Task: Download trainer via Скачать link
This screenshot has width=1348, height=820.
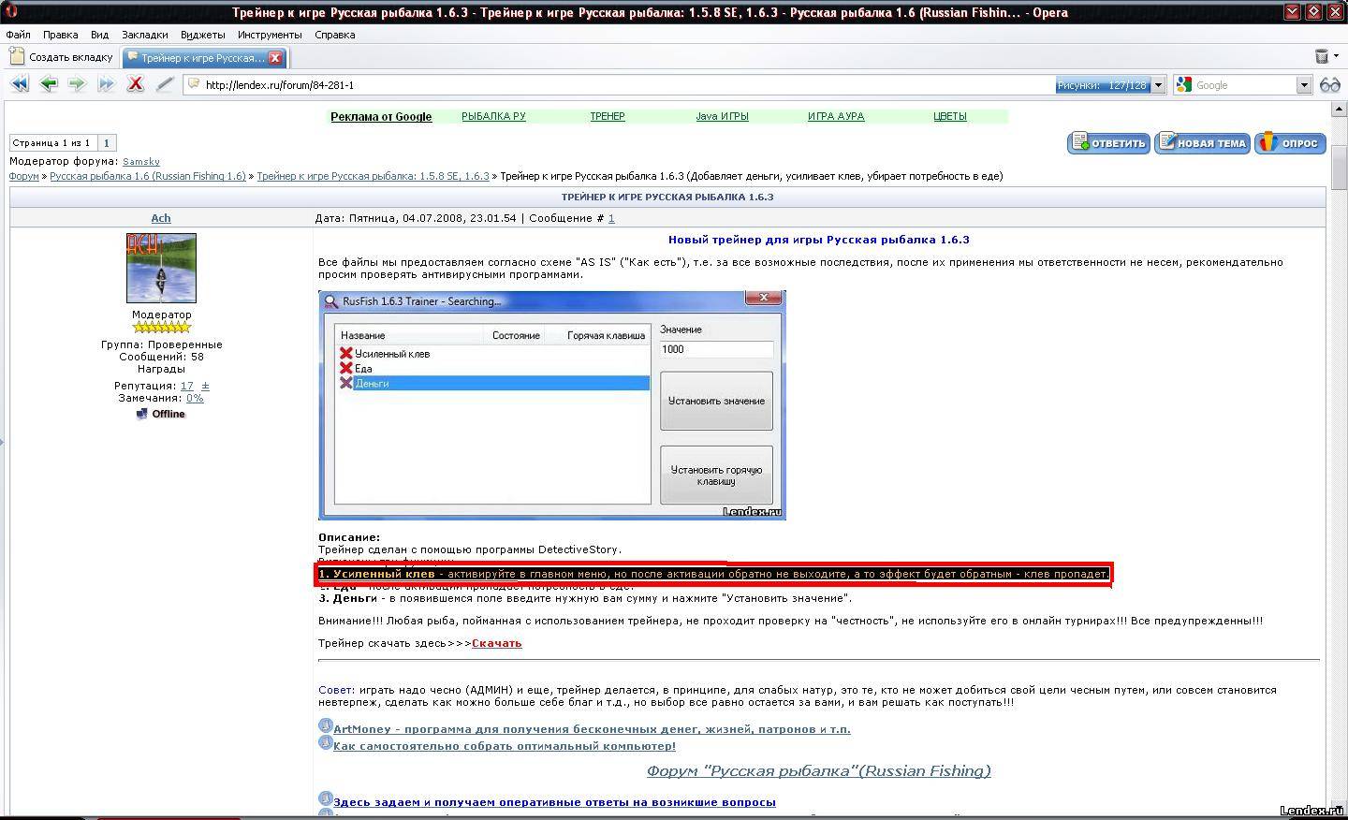Action: pyautogui.click(x=497, y=643)
